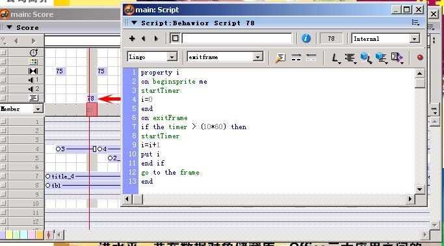Select tbl sprite in channel 8
Screen dimensions: 444x246
(x=83, y=185)
